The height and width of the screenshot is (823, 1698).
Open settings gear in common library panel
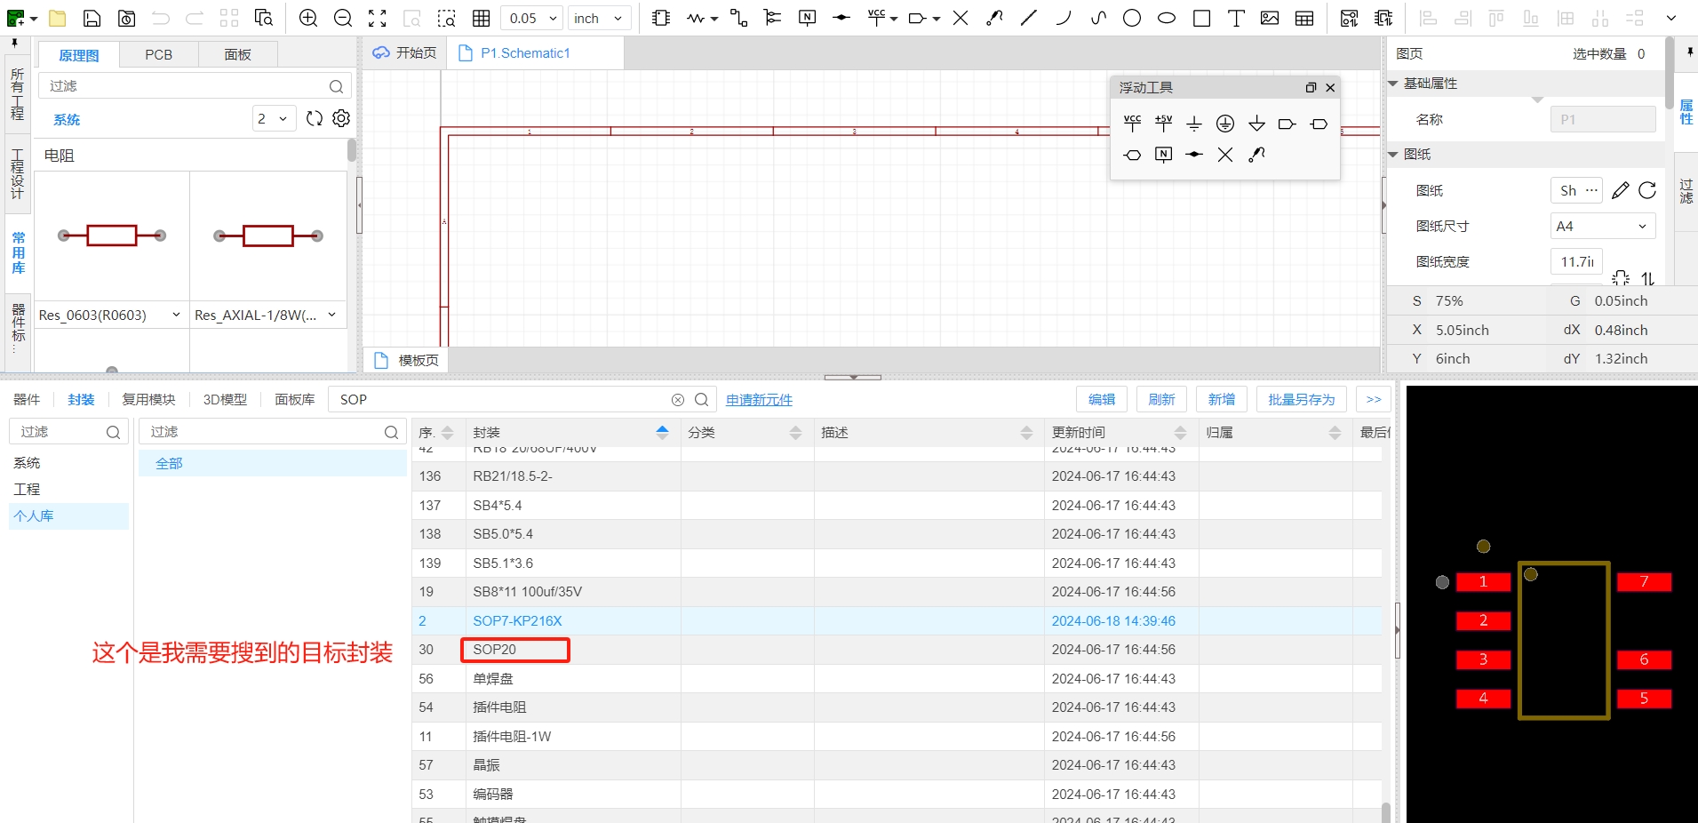tap(341, 118)
